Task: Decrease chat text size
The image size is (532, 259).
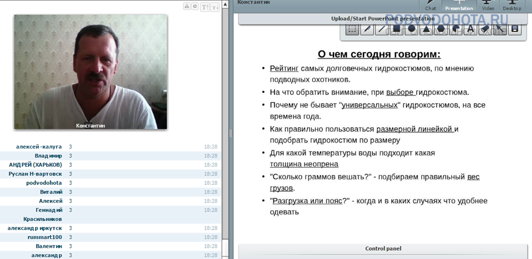Action: [214, 7]
